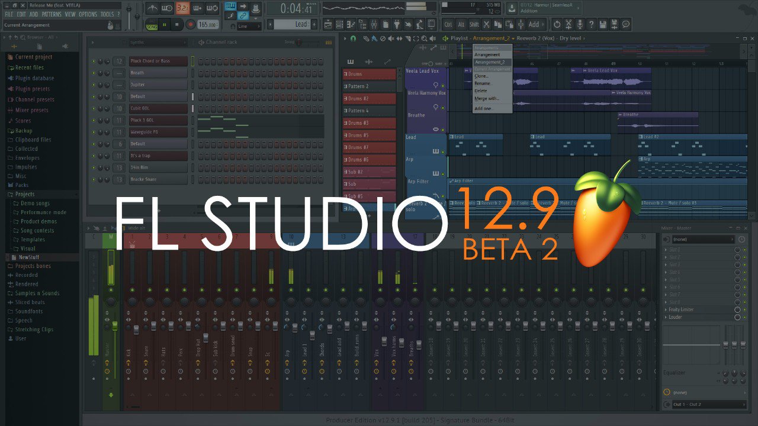This screenshot has height=426, width=758.
Task: Select the Drums #2 pattern in the picker
Action: (x=369, y=99)
